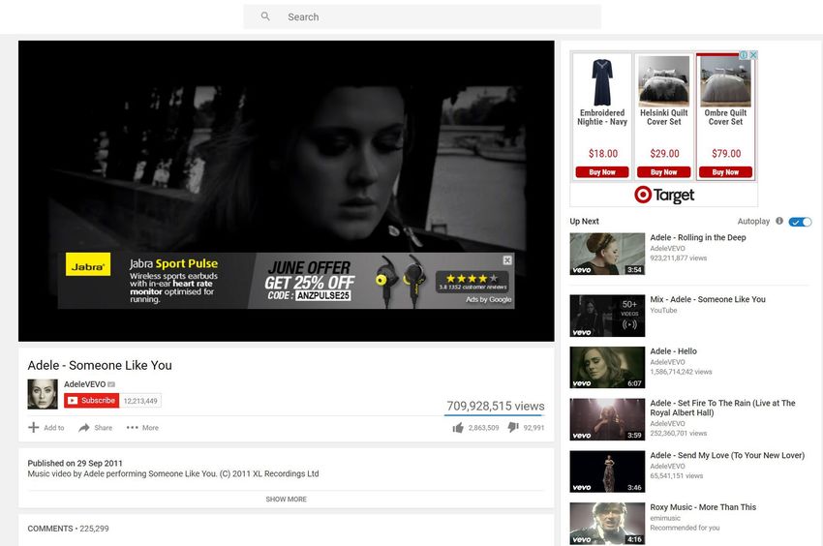Click the ad star rating
This screenshot has width=823, height=546.
click(472, 279)
